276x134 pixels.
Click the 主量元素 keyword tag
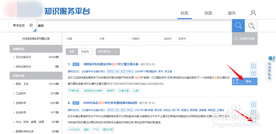(124, 91)
